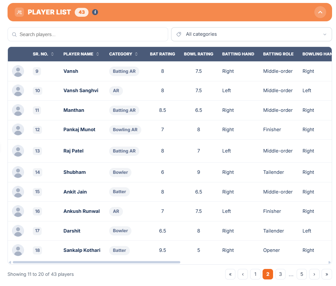
Task: Click Bowler tag in Shubham's row
Action: pos(120,173)
